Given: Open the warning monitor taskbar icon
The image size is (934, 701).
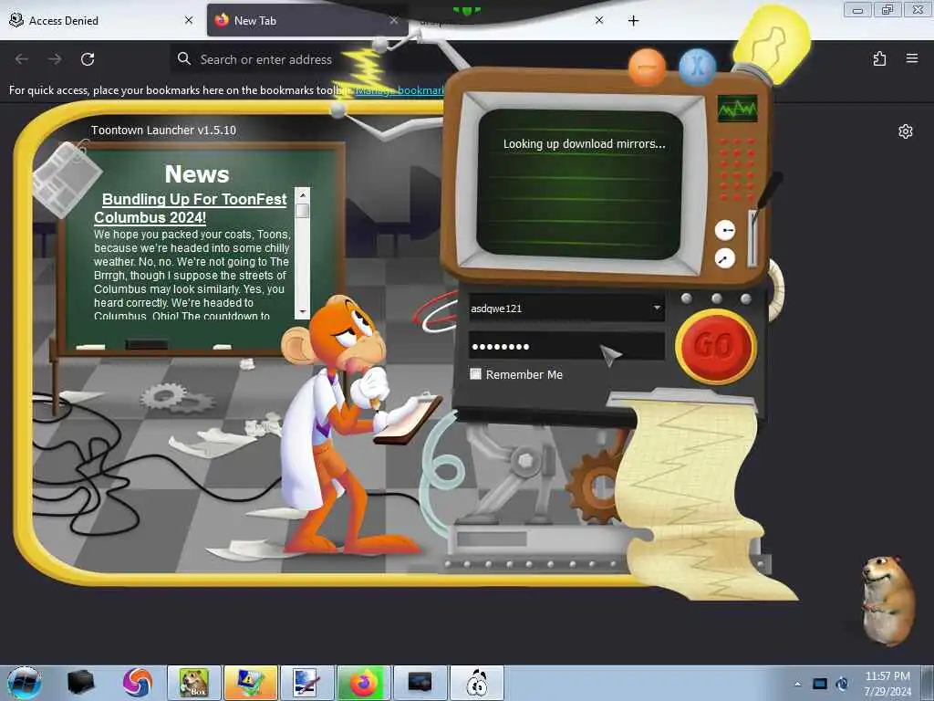Looking at the screenshot, I should pyautogui.click(x=251, y=683).
